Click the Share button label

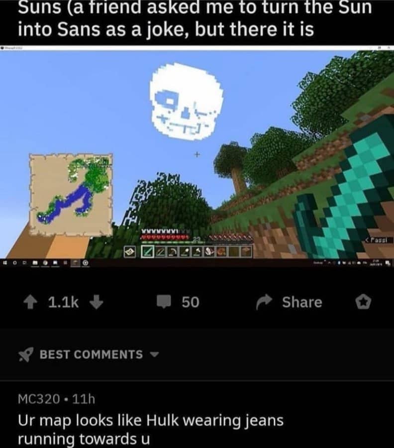pos(302,302)
